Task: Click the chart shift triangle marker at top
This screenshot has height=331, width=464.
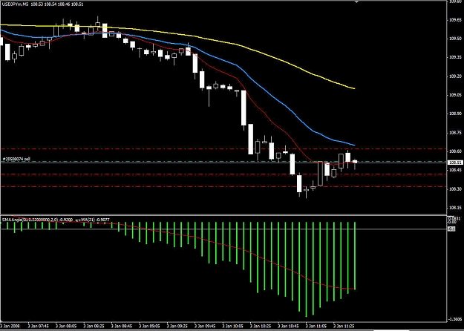Action: coord(357,1)
